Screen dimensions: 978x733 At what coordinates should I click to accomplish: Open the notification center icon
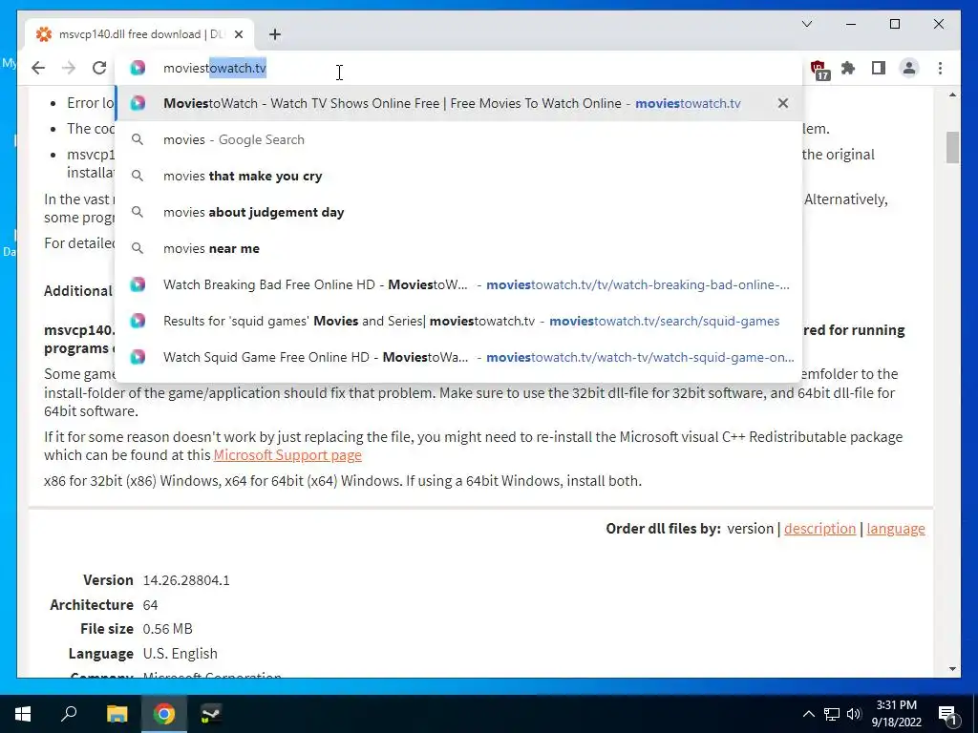(x=948, y=714)
